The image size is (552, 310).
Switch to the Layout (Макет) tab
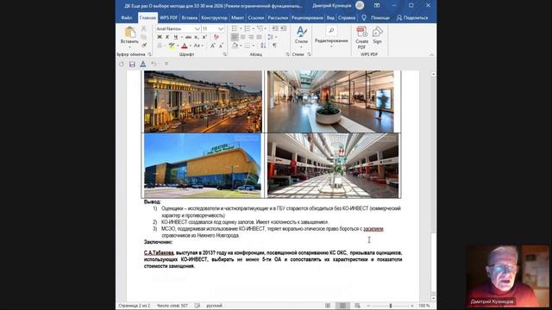(237, 17)
